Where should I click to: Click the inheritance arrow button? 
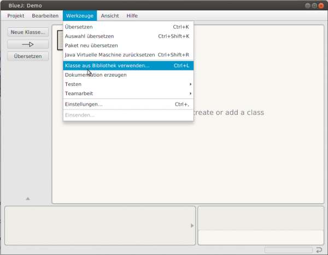tap(28, 44)
